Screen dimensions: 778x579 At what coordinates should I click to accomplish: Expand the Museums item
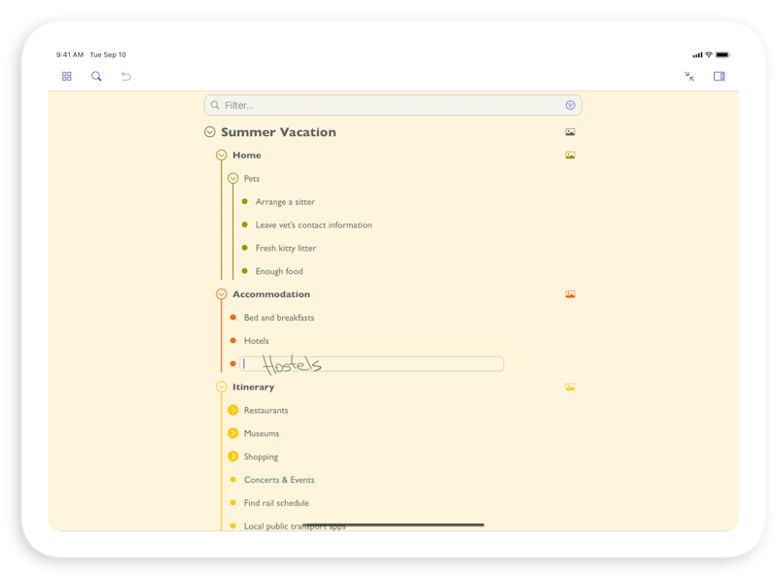[232, 433]
